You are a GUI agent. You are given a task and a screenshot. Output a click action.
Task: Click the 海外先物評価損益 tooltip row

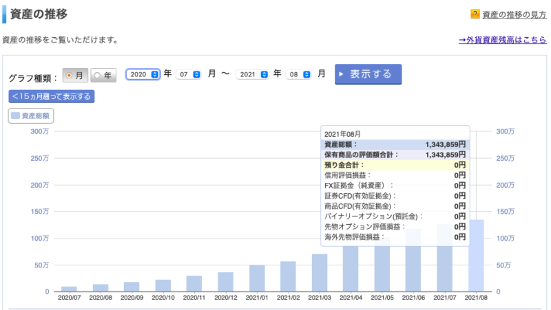[395, 236]
